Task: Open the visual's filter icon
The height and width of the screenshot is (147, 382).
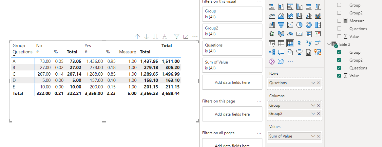Action: pyautogui.click(x=177, y=37)
